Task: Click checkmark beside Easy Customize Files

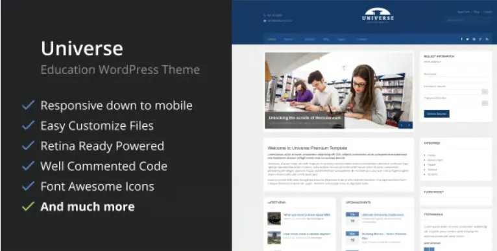Action: [x=28, y=125]
